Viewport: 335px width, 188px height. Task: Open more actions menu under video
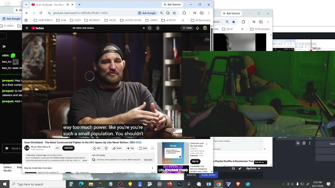pyautogui.click(x=153, y=148)
